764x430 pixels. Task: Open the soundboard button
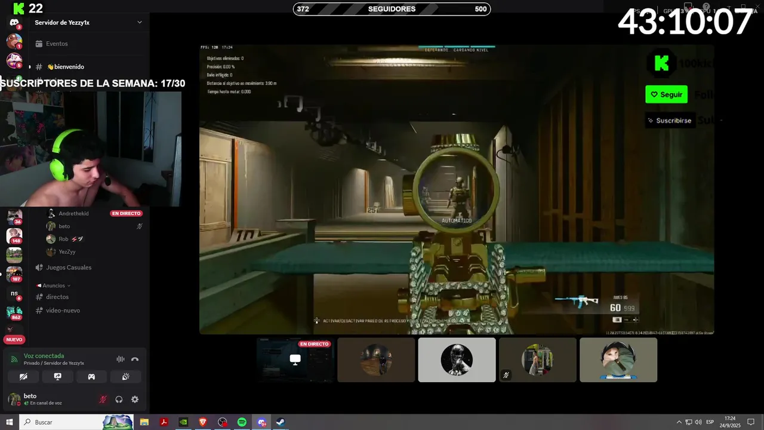coord(125,376)
